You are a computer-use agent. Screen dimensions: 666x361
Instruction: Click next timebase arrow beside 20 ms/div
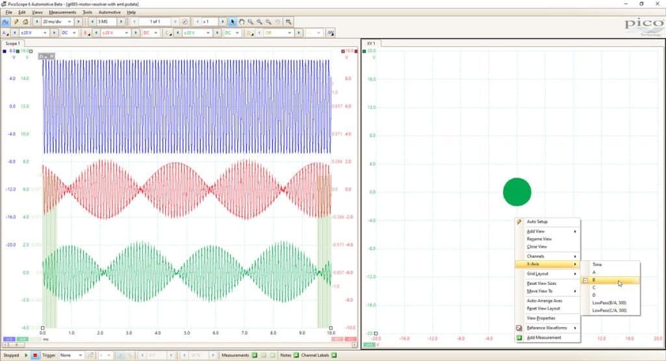tap(78, 21)
